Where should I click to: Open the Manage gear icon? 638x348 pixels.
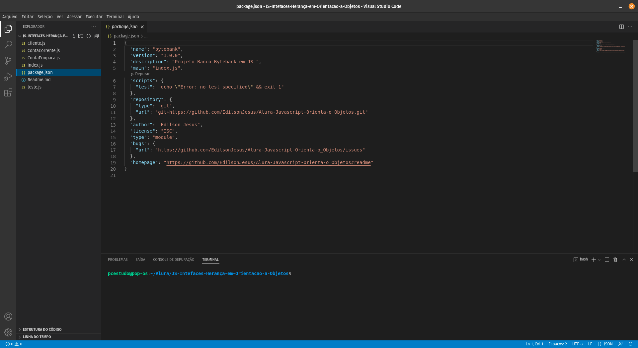click(x=8, y=332)
